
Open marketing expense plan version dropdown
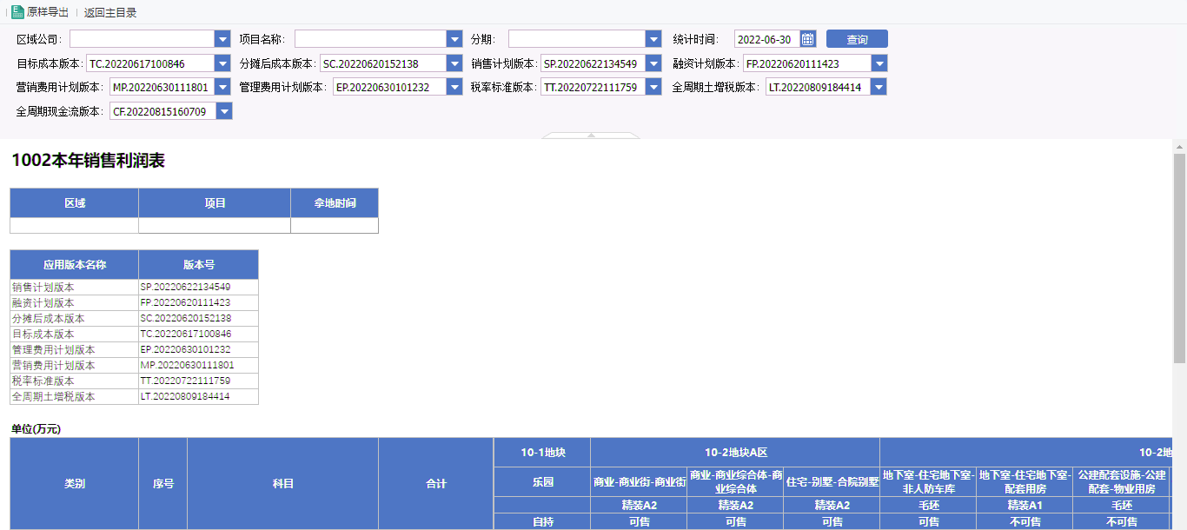(224, 87)
